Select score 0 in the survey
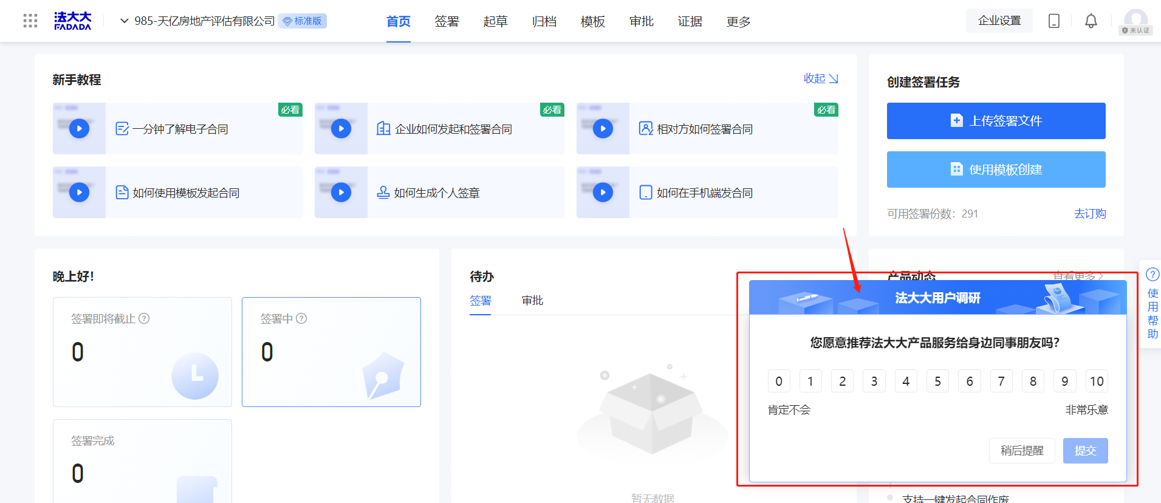The height and width of the screenshot is (503, 1161). point(779,381)
